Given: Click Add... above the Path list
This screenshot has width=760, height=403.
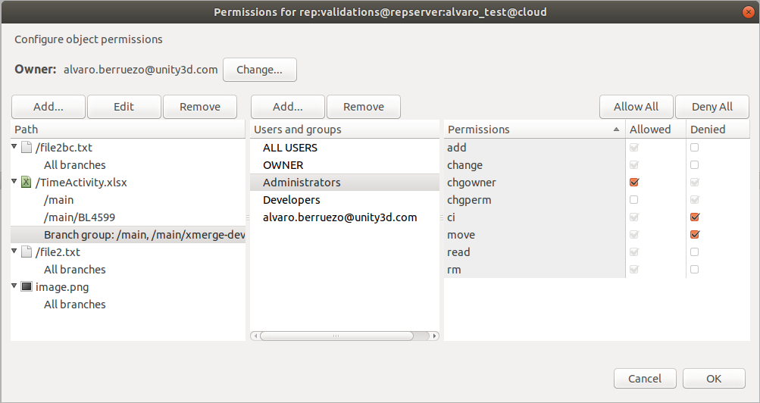Looking at the screenshot, I should [x=48, y=107].
